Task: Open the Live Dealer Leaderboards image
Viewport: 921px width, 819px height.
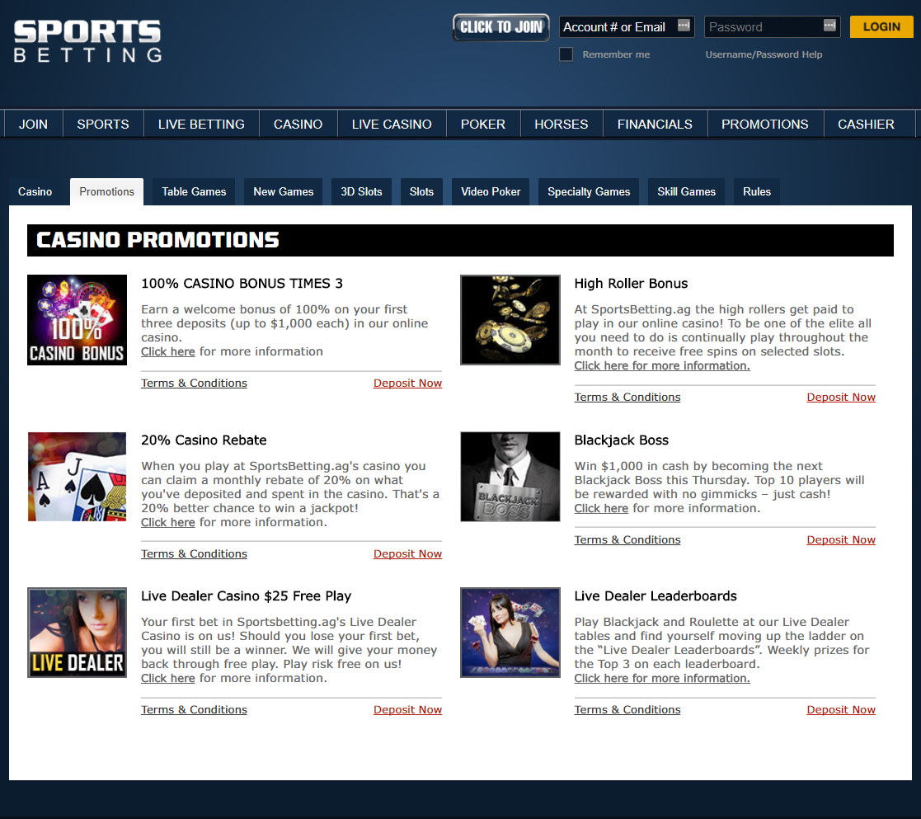Action: (x=510, y=633)
